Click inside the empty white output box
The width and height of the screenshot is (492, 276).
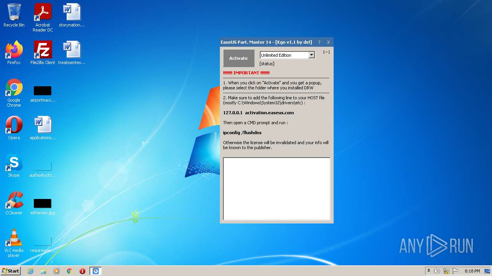click(277, 189)
